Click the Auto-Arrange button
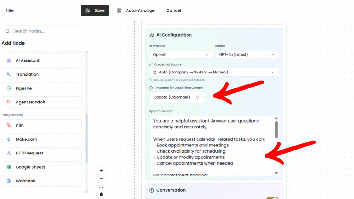The width and height of the screenshot is (354, 199). [136, 10]
